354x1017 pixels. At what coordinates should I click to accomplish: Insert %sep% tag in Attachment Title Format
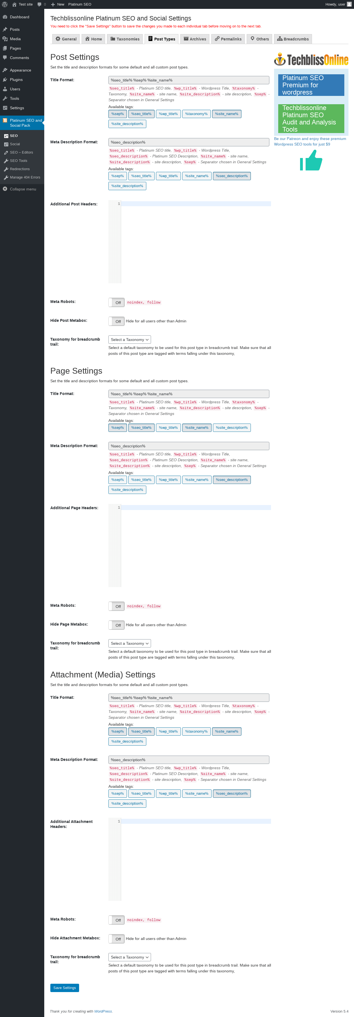[117, 731]
